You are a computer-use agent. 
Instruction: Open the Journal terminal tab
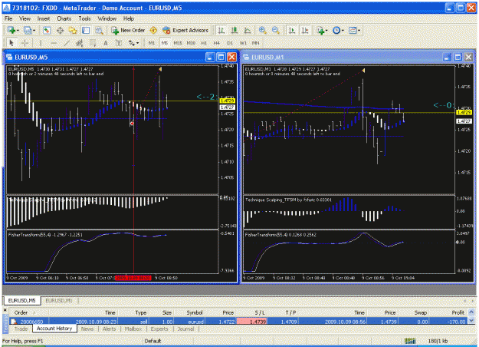point(185,329)
